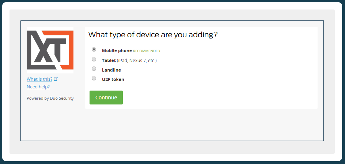Select the Mobile phone radio button

pos(94,49)
